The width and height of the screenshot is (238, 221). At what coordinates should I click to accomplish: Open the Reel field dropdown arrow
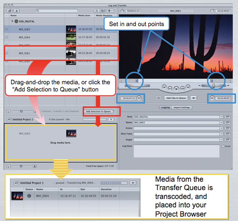pos(221,117)
